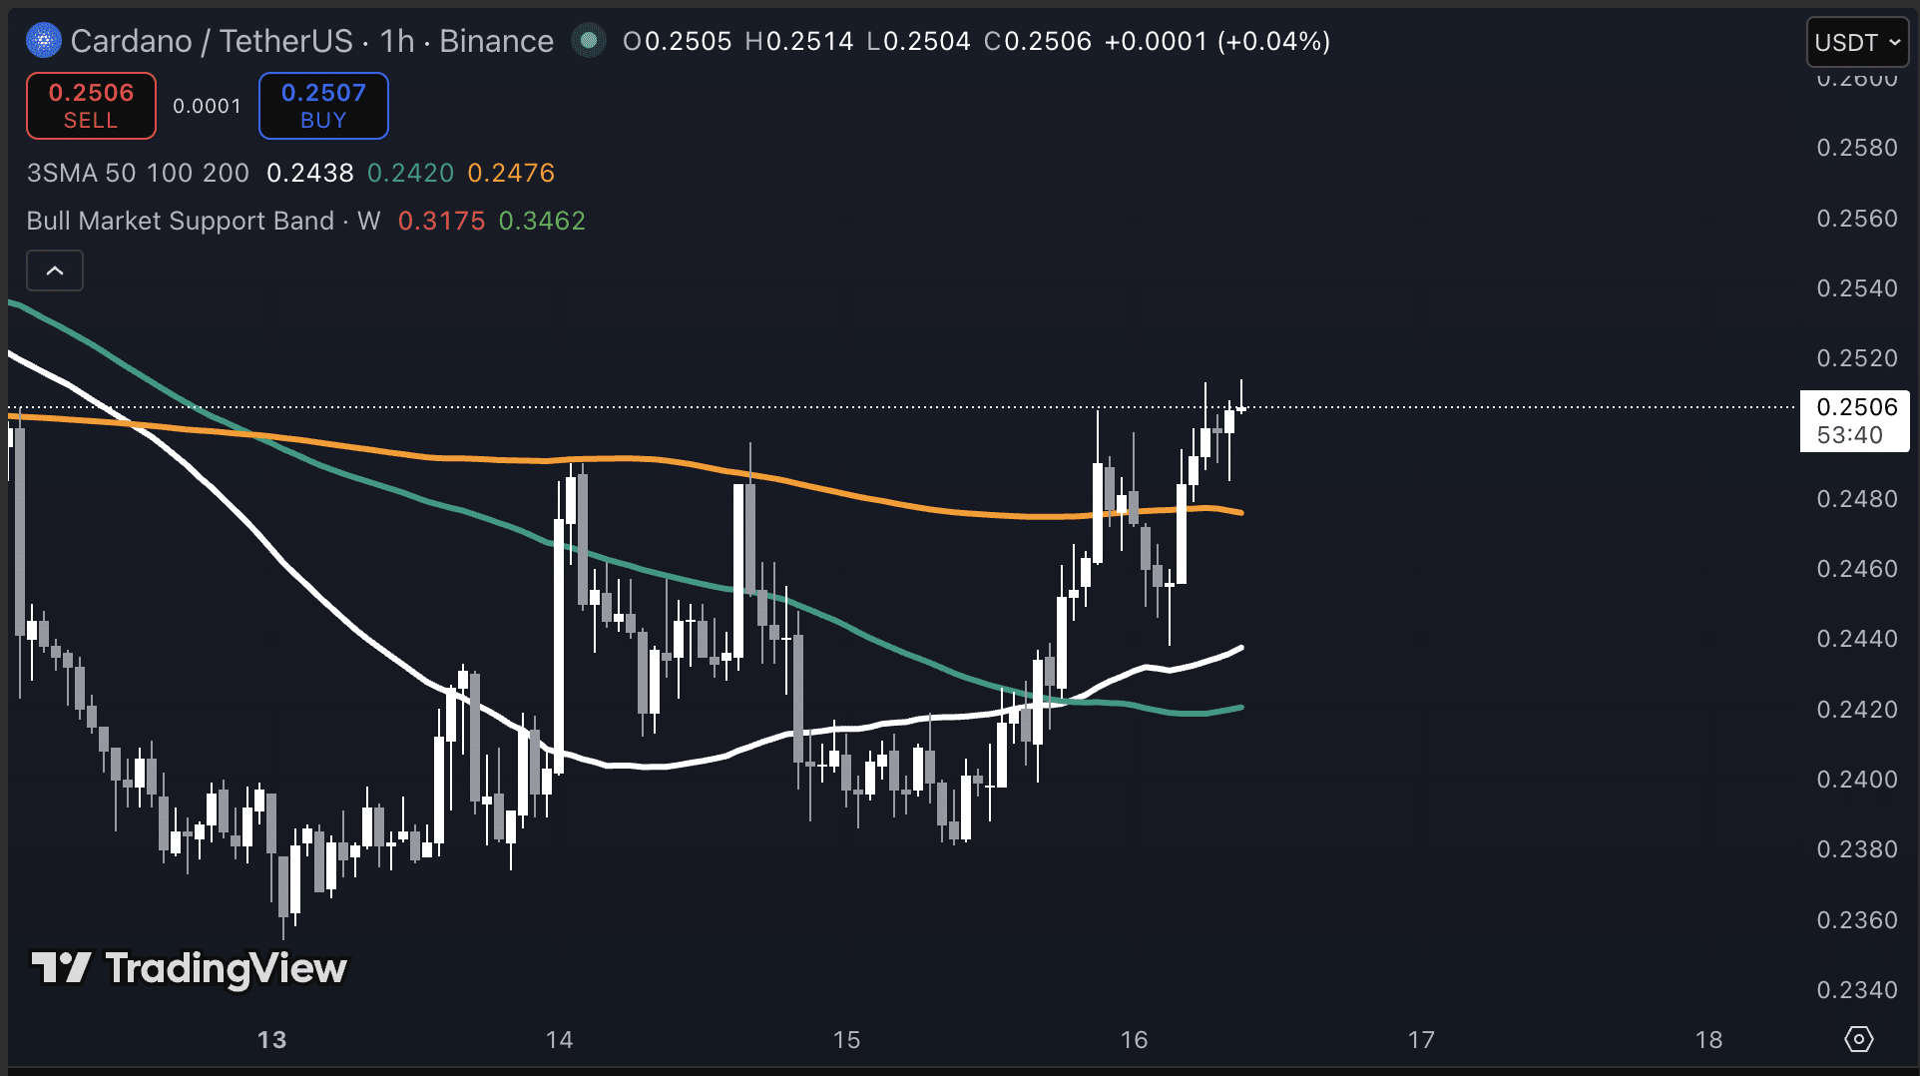The image size is (1920, 1076).
Task: Click support band value 0.3462
Action: [542, 221]
